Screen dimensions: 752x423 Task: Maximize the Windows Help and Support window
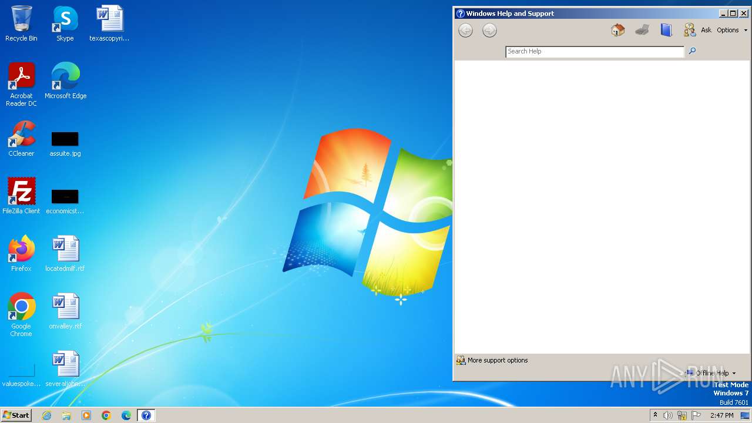pos(733,14)
